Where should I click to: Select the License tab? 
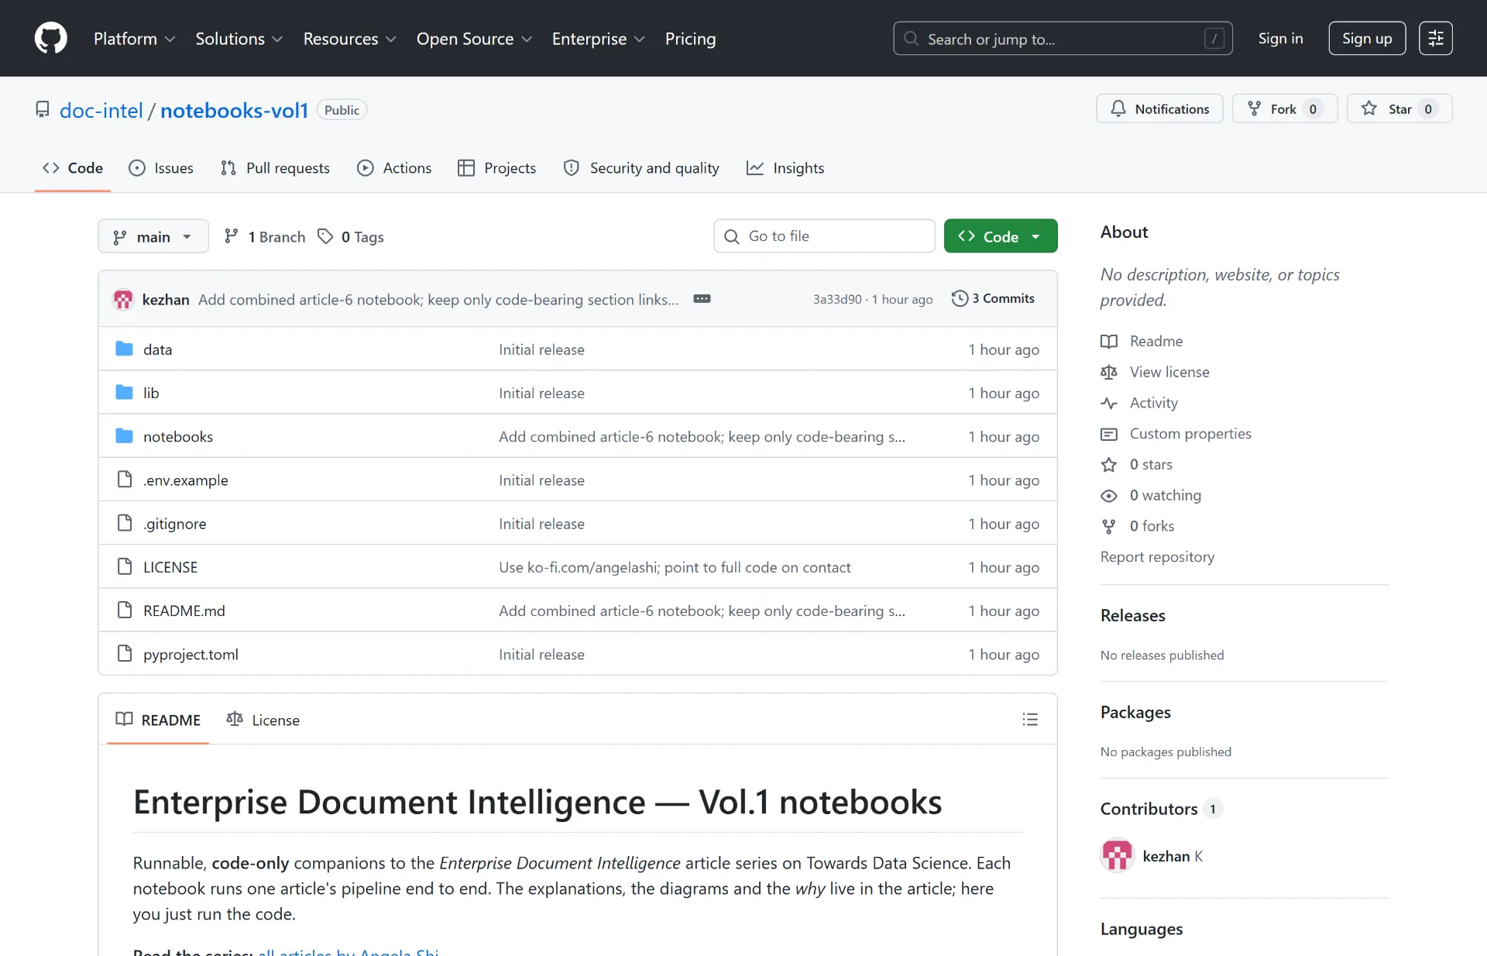pyautogui.click(x=263, y=720)
